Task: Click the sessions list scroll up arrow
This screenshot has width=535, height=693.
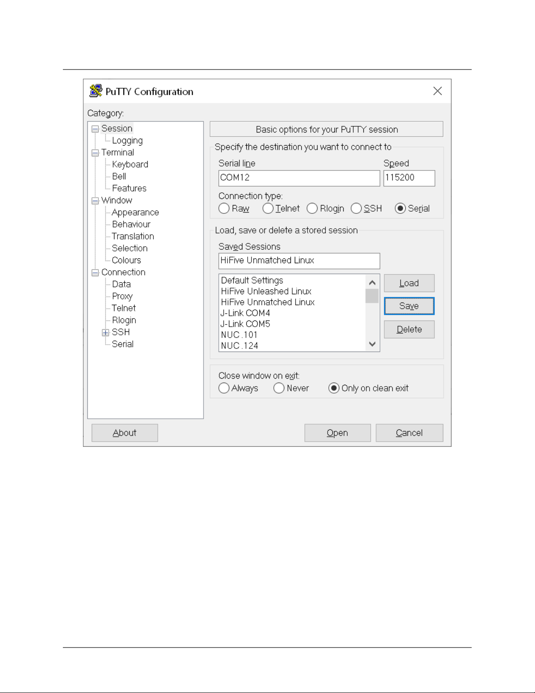Action: (x=372, y=282)
